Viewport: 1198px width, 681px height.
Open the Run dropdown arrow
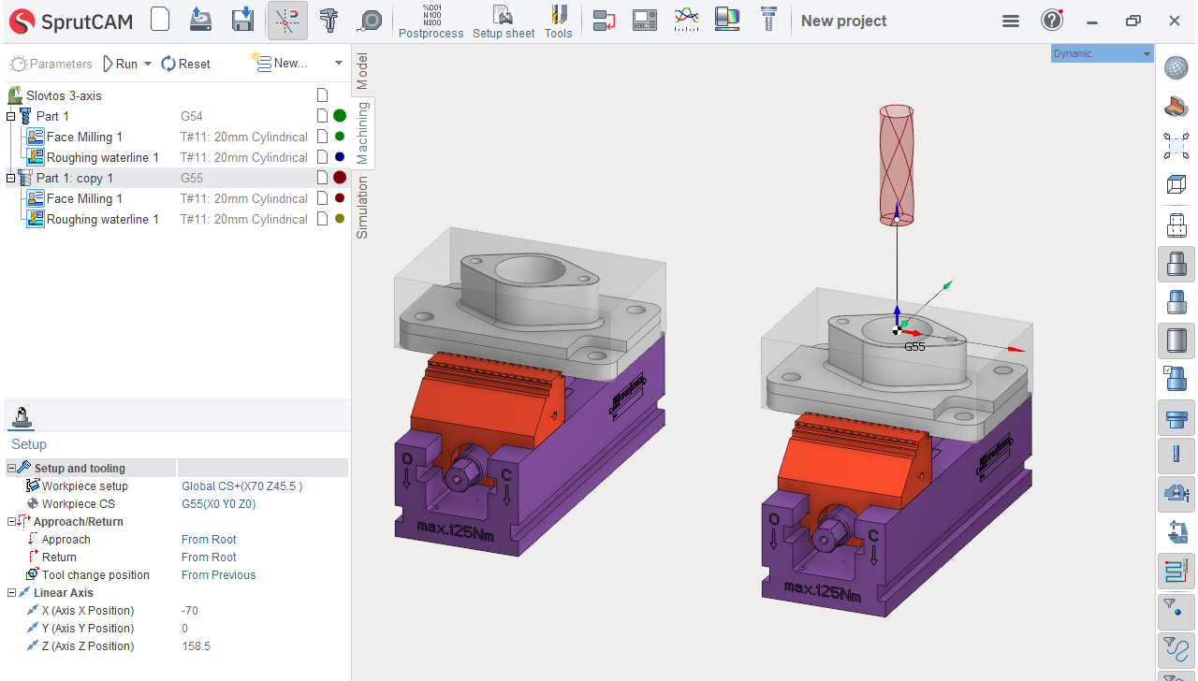(x=147, y=64)
